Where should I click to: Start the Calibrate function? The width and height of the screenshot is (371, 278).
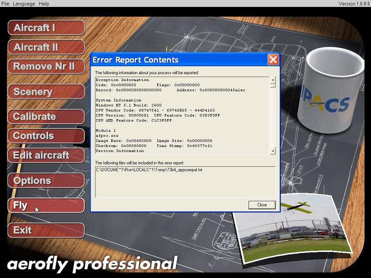click(x=46, y=117)
